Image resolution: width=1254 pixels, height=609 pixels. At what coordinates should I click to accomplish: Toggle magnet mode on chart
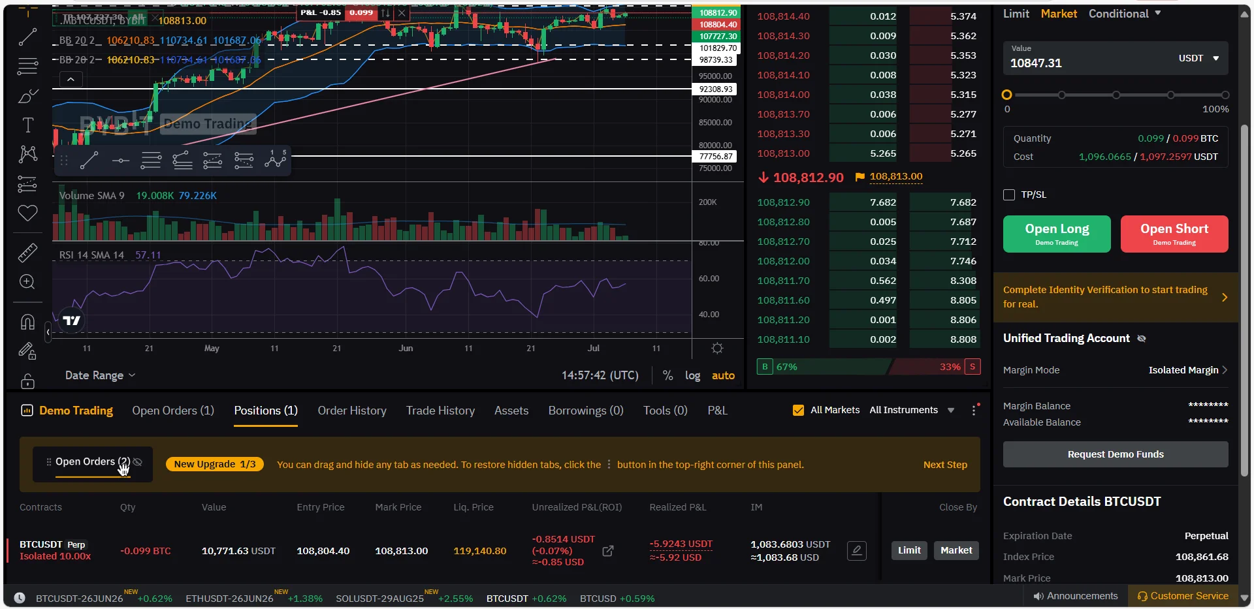pyautogui.click(x=27, y=321)
